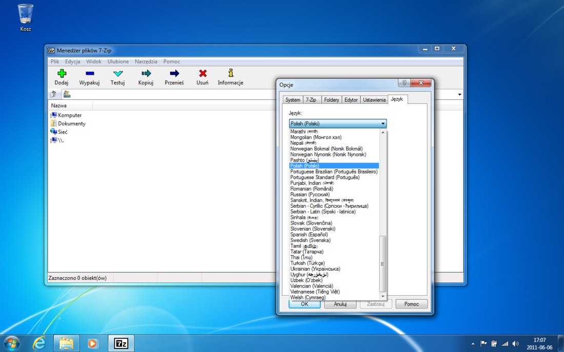This screenshot has width=564, height=352.
Task: Switch to the Ustawienia tab
Action: [374, 100]
